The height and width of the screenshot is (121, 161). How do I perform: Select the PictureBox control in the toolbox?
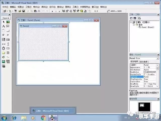8,22
